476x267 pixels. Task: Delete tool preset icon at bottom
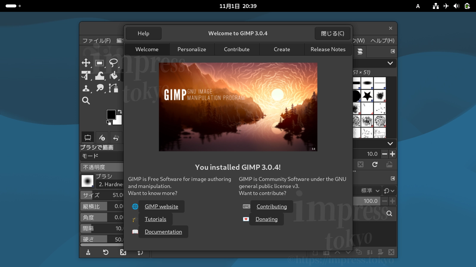(x=123, y=252)
